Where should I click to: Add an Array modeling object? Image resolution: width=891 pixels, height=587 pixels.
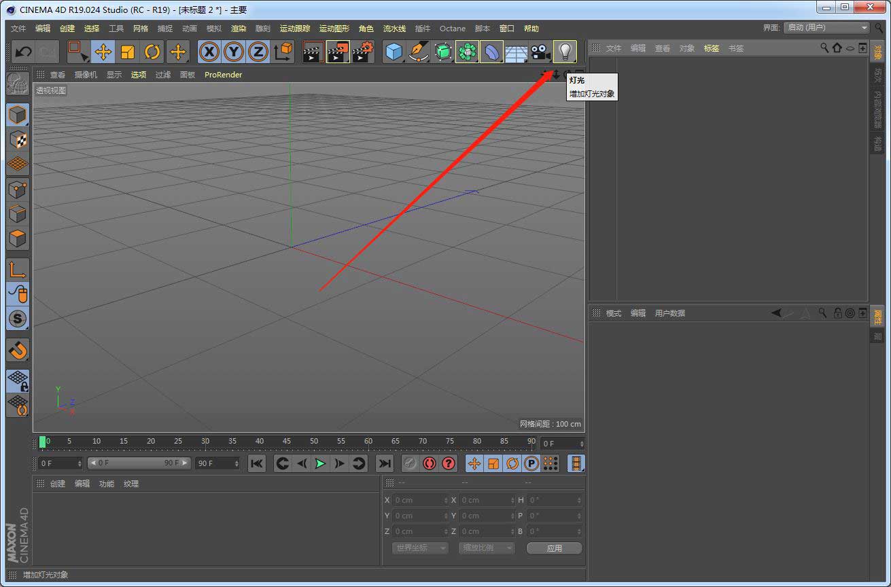click(x=468, y=52)
